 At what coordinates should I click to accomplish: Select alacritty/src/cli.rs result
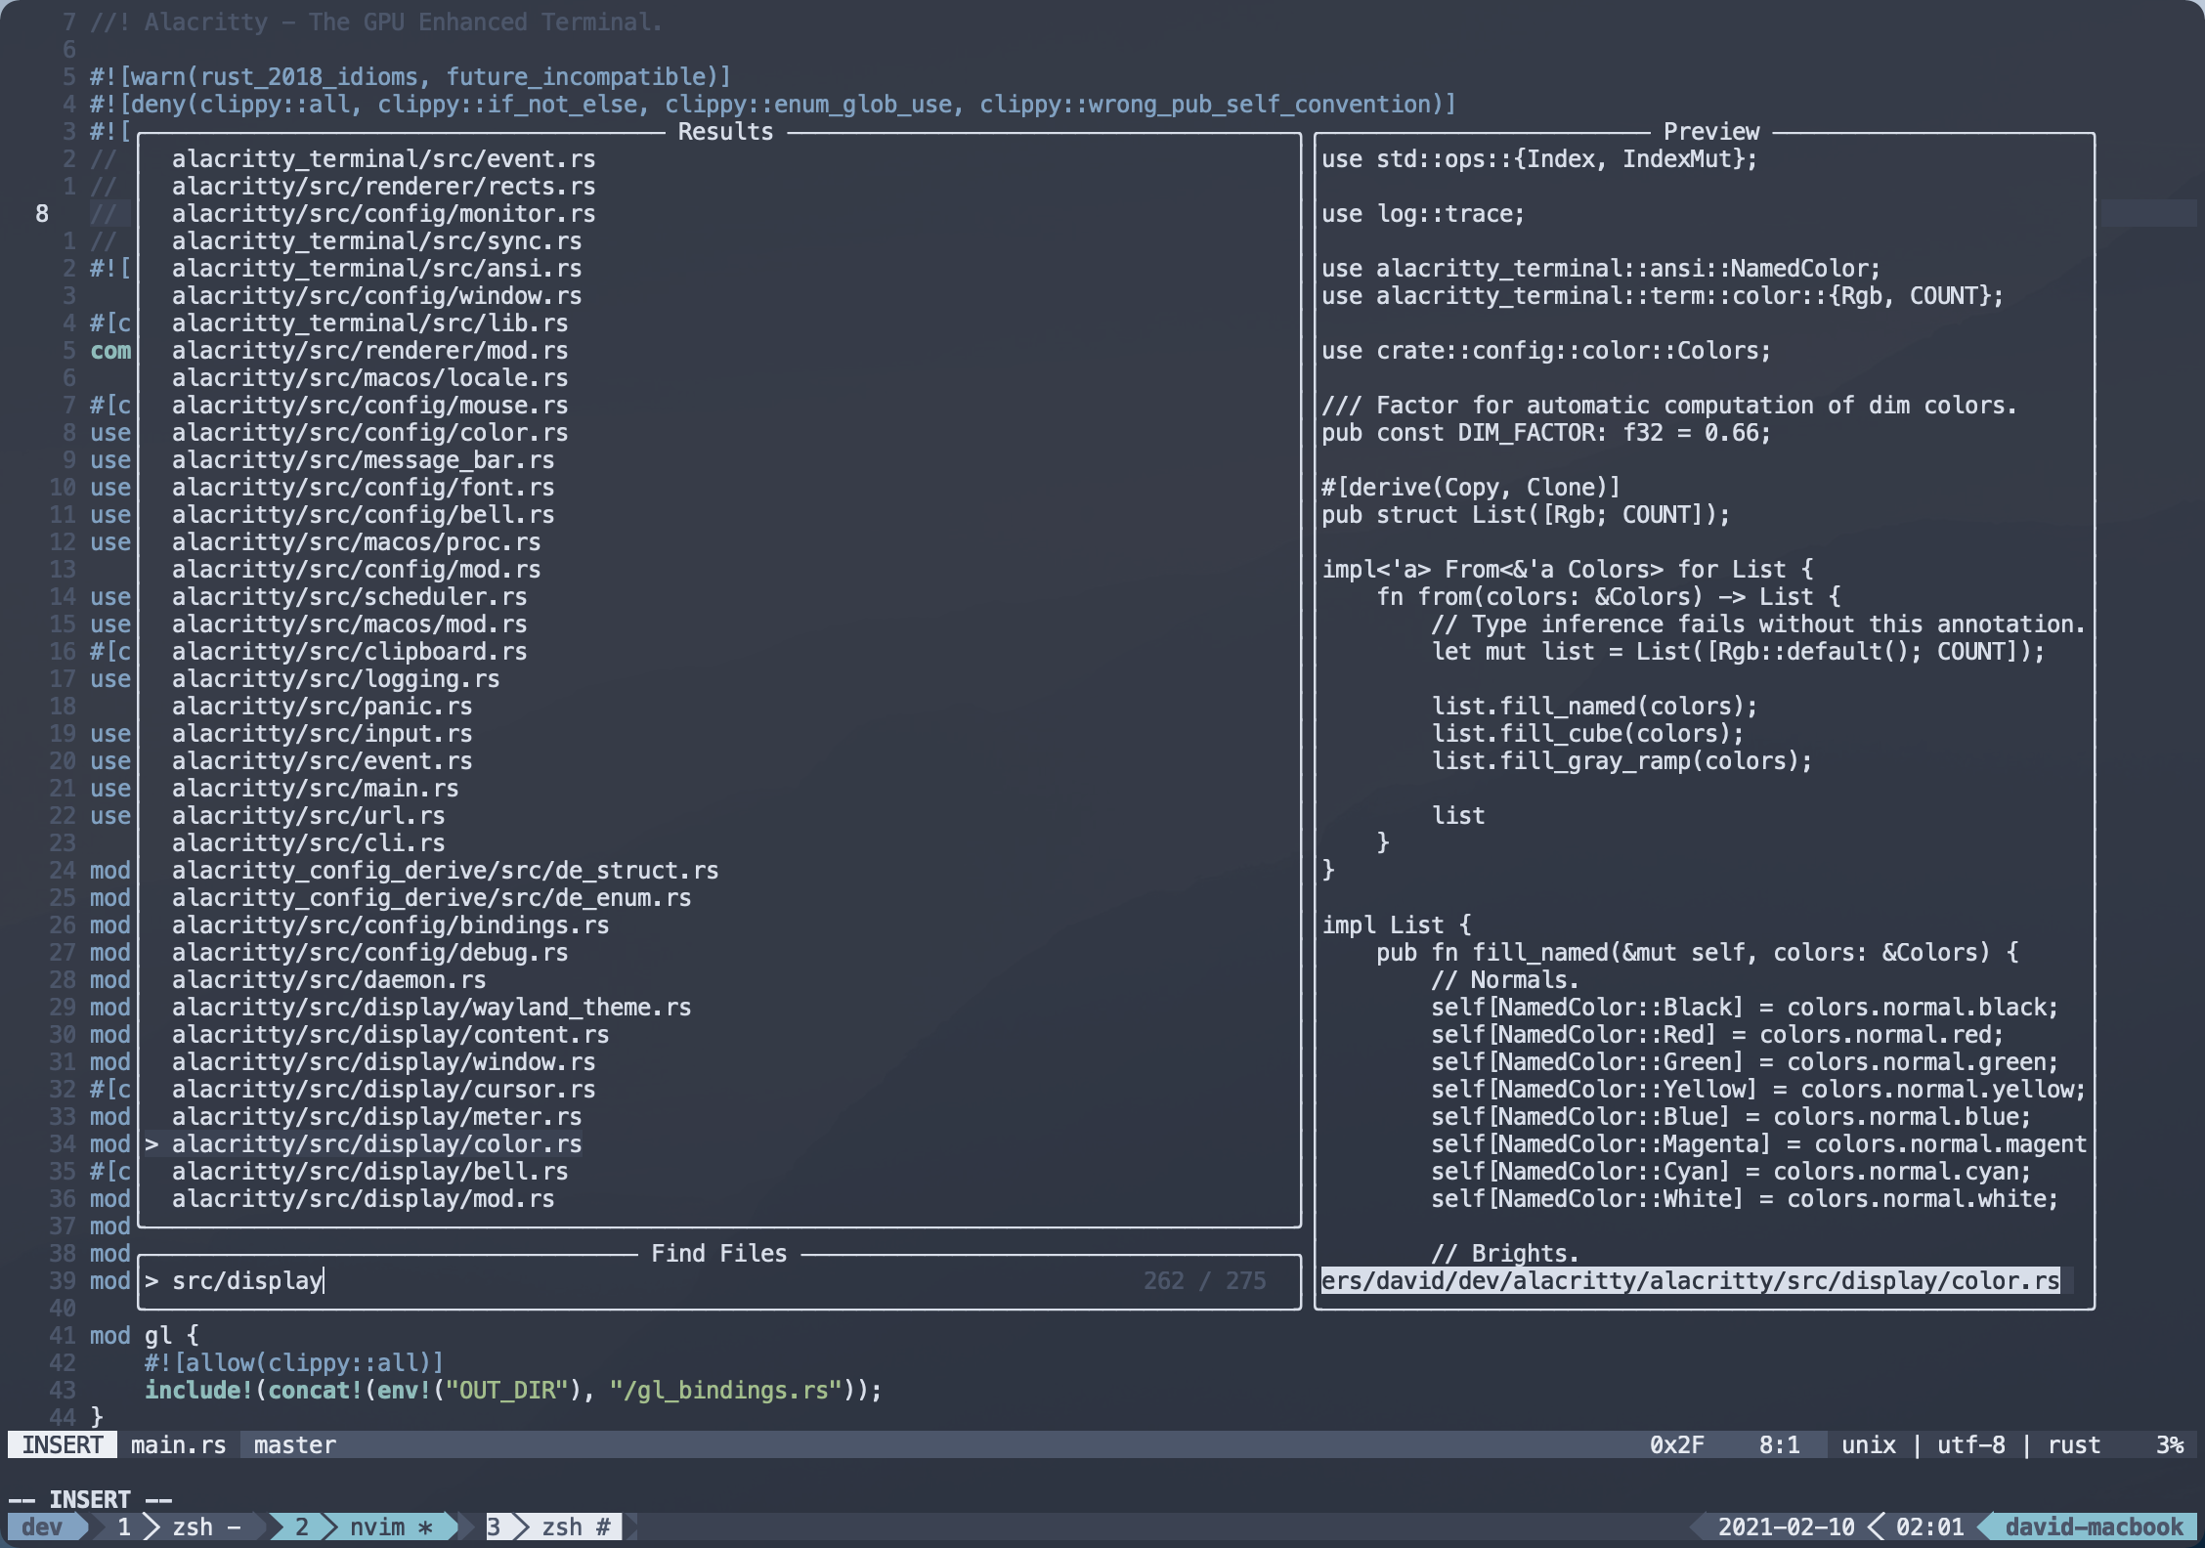pyautogui.click(x=308, y=843)
